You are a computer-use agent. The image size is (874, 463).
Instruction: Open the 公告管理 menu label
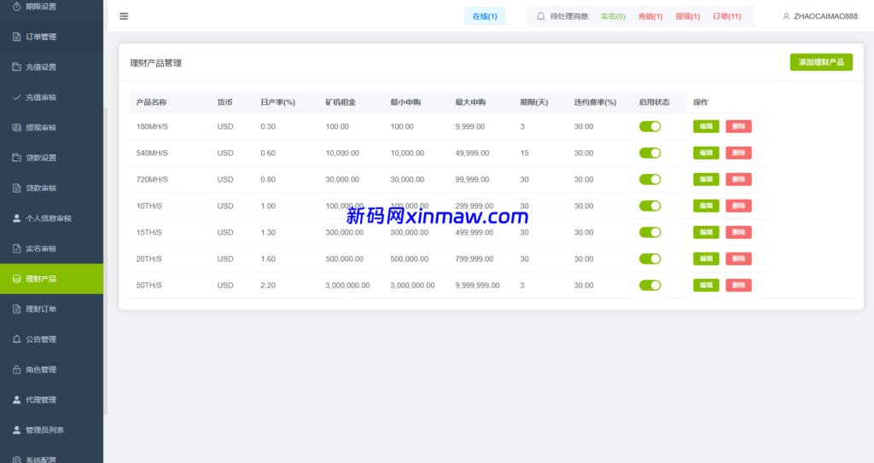(41, 339)
